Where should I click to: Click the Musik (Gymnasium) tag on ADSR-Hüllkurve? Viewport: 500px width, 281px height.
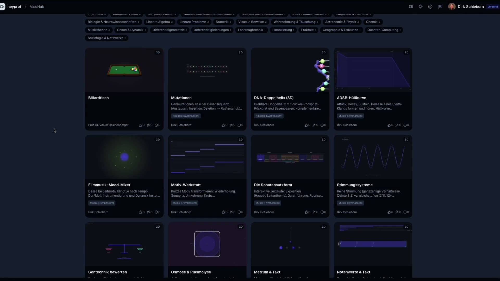(x=350, y=116)
